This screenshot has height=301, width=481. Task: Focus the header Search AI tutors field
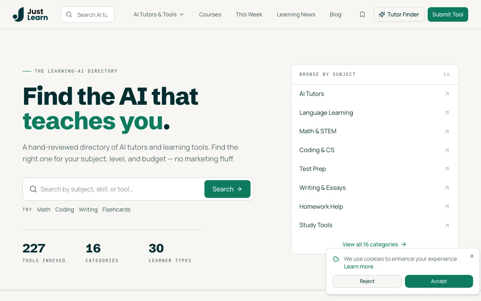coord(87,14)
